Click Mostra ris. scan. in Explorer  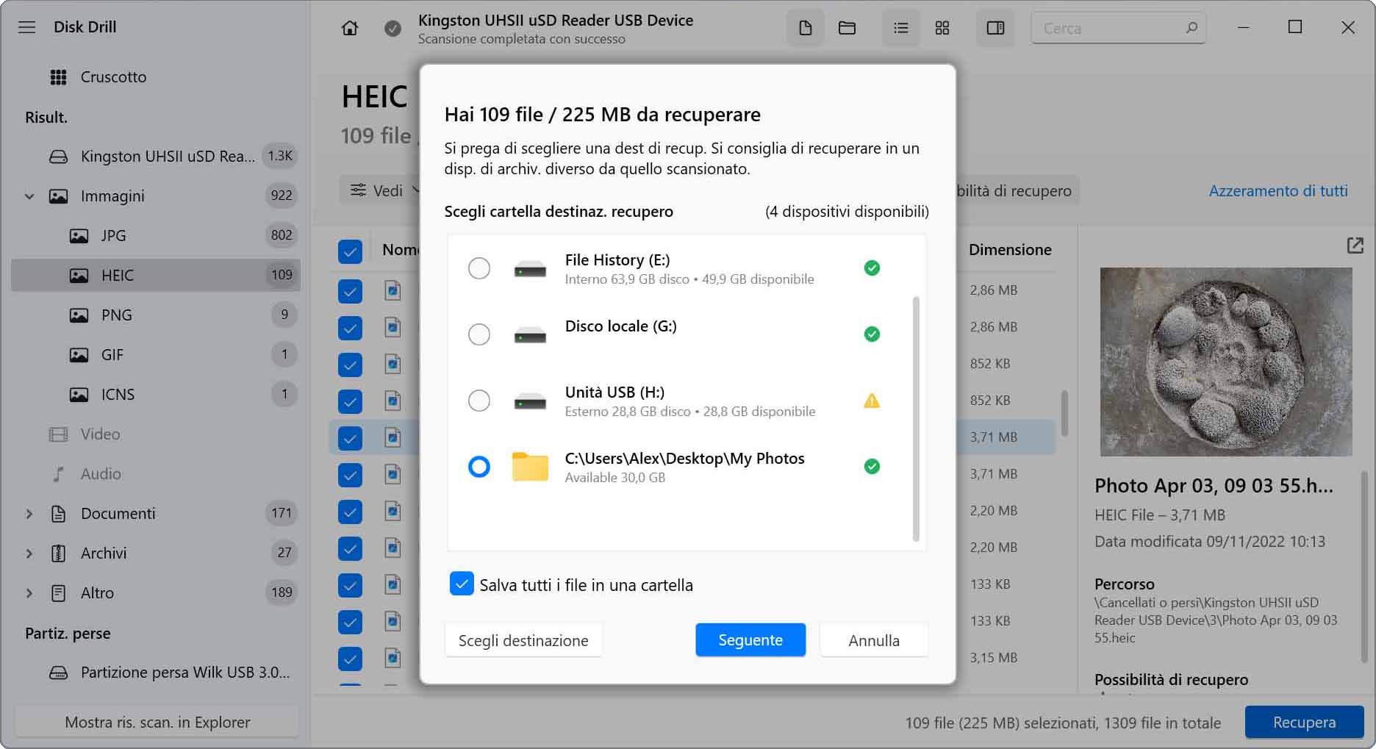(157, 723)
